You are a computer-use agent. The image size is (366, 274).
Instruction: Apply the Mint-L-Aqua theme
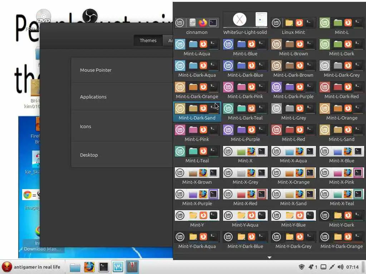click(197, 44)
